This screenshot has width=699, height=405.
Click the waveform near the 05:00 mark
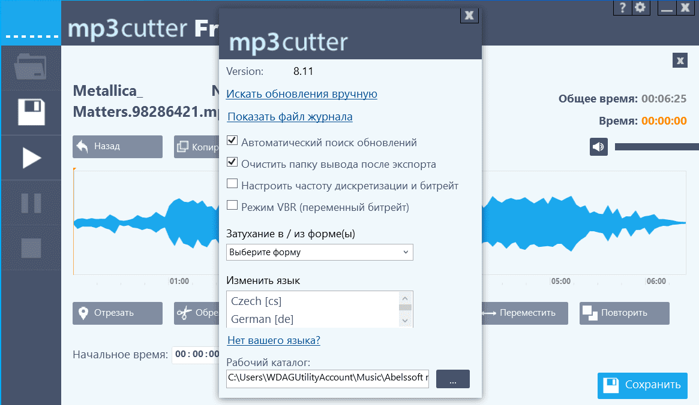561,222
